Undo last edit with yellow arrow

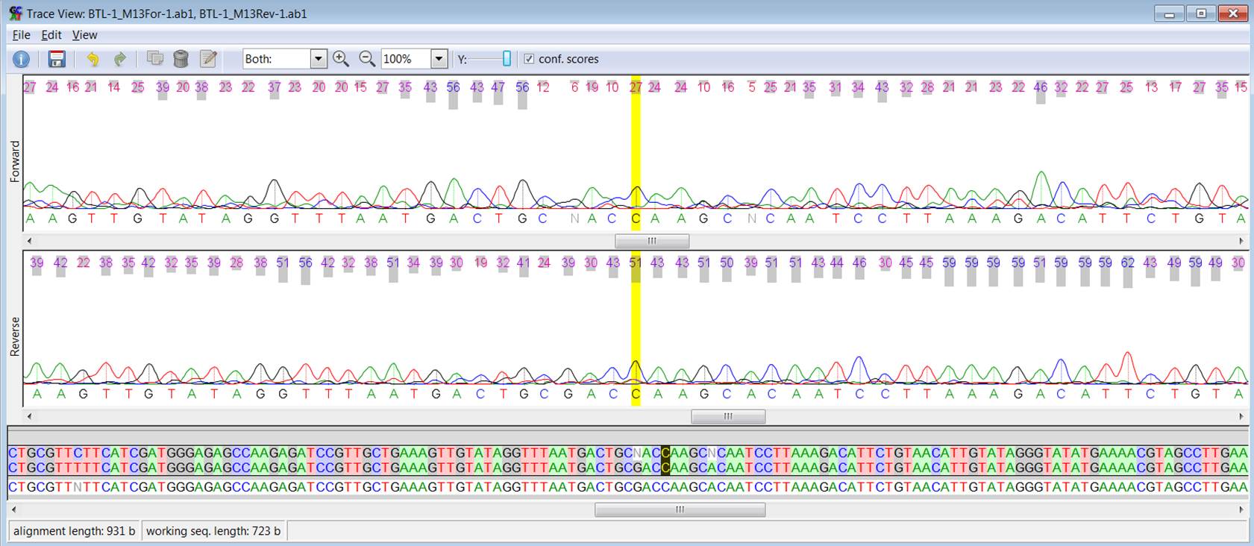point(93,59)
